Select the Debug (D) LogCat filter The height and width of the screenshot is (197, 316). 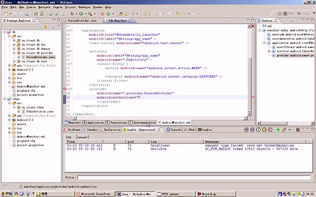tap(252, 130)
